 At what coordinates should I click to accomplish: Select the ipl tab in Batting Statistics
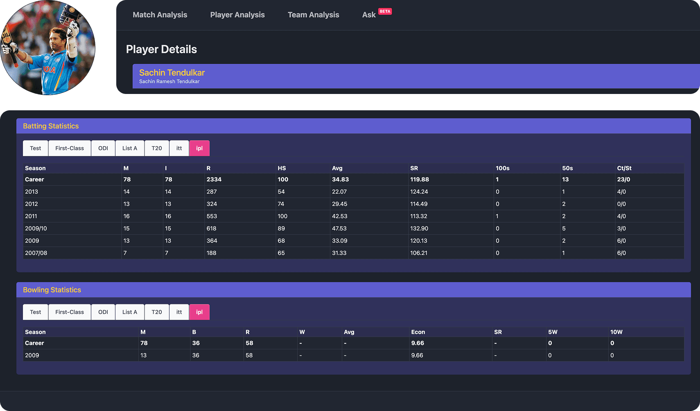coord(199,148)
